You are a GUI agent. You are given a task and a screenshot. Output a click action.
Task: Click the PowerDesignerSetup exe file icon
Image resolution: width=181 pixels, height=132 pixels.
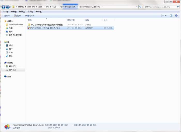[29, 28]
